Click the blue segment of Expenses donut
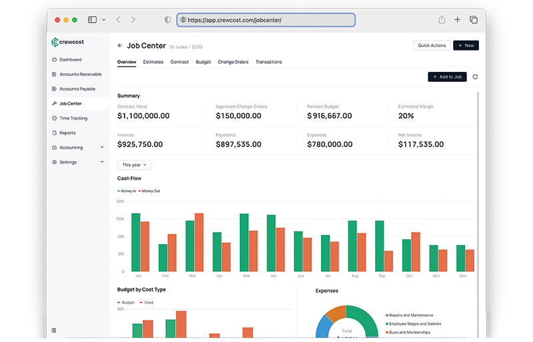The width and height of the screenshot is (533, 342). [322, 327]
